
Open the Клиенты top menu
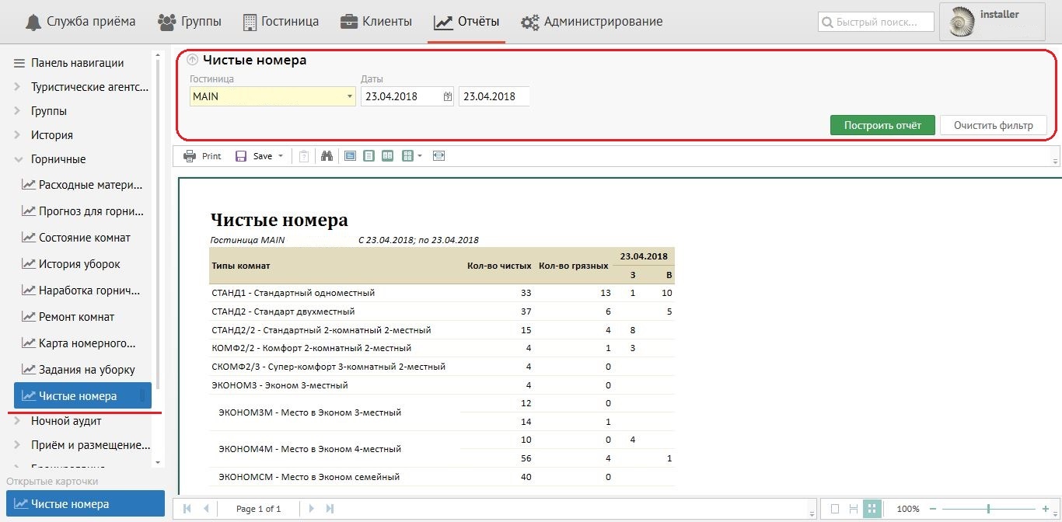(x=376, y=22)
